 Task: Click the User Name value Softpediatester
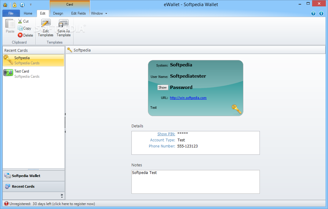coord(188,76)
